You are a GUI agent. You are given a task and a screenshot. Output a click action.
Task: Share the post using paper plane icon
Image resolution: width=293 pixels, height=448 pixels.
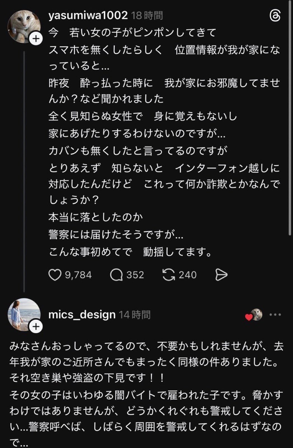(x=221, y=275)
